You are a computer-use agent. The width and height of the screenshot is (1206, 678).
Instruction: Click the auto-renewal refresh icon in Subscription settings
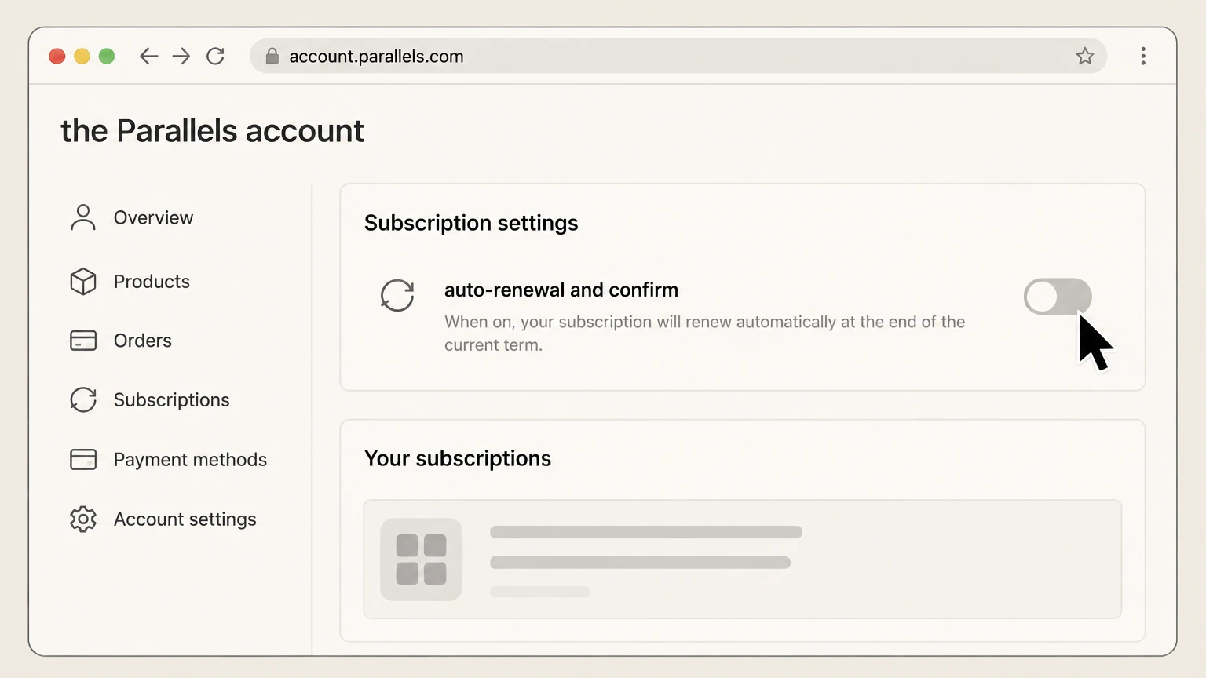click(x=397, y=296)
